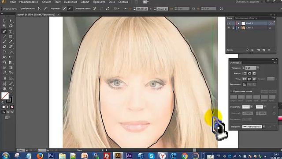Screen dimensions: 282x159
Task: Select the Eraser tool
Action: click(11, 47)
